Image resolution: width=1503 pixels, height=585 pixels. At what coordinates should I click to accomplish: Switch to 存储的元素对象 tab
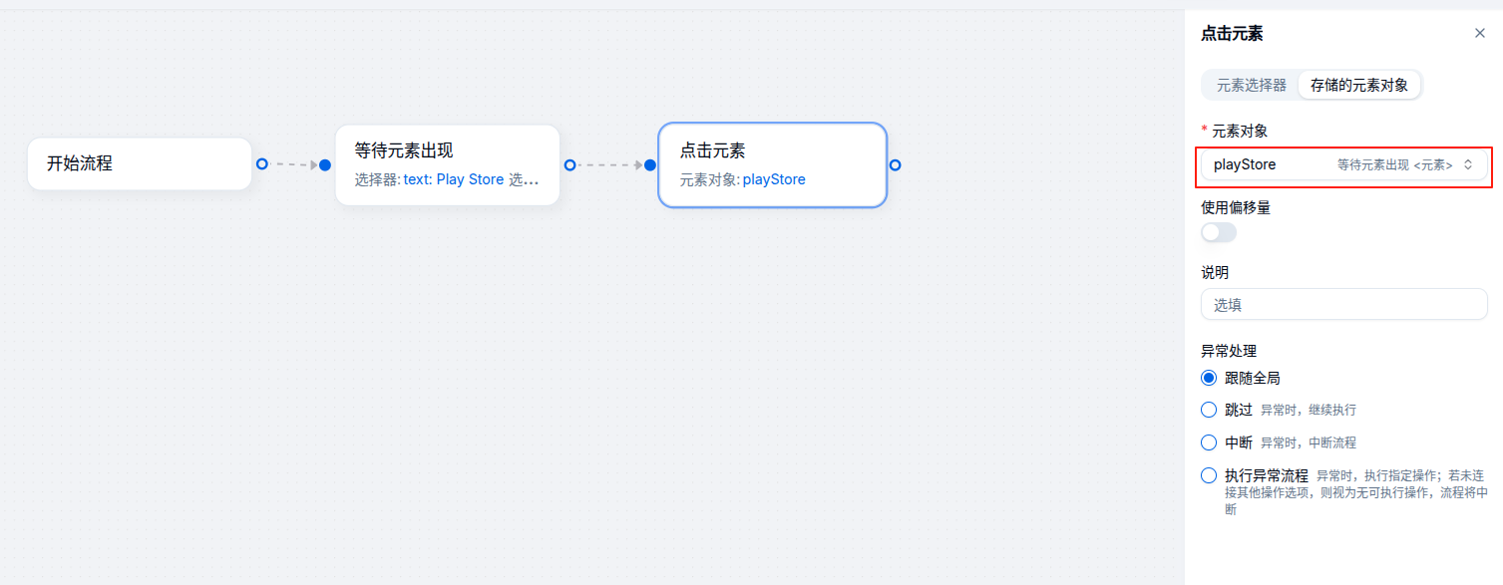[x=1358, y=86]
